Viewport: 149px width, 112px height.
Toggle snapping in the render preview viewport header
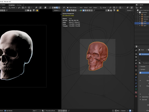pos(23,8)
